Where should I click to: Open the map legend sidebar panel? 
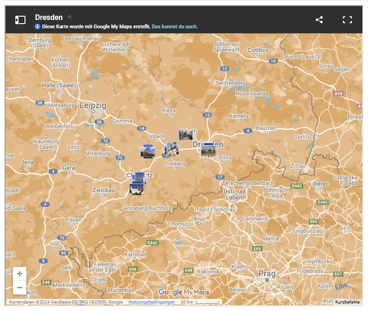tap(20, 19)
